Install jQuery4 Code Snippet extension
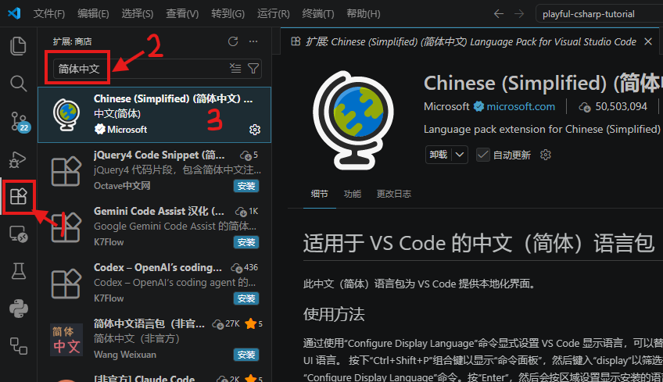This screenshot has height=382, width=663. 246,186
